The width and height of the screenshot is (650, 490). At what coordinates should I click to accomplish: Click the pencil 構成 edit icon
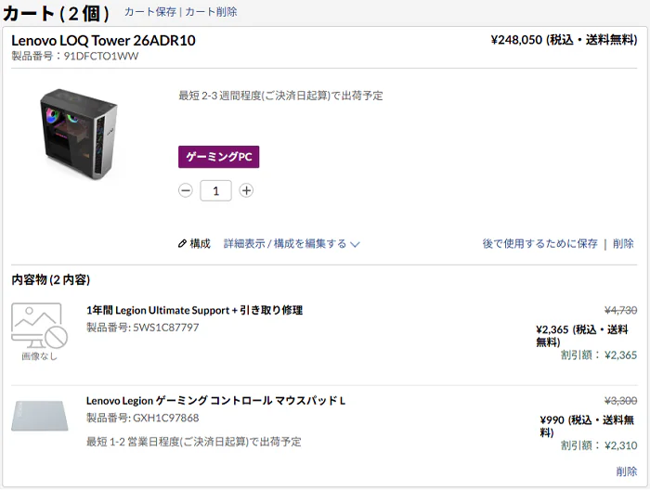point(182,244)
